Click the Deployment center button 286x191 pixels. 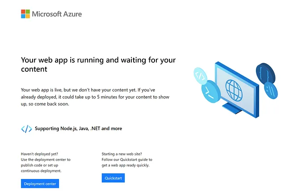pos(40,183)
